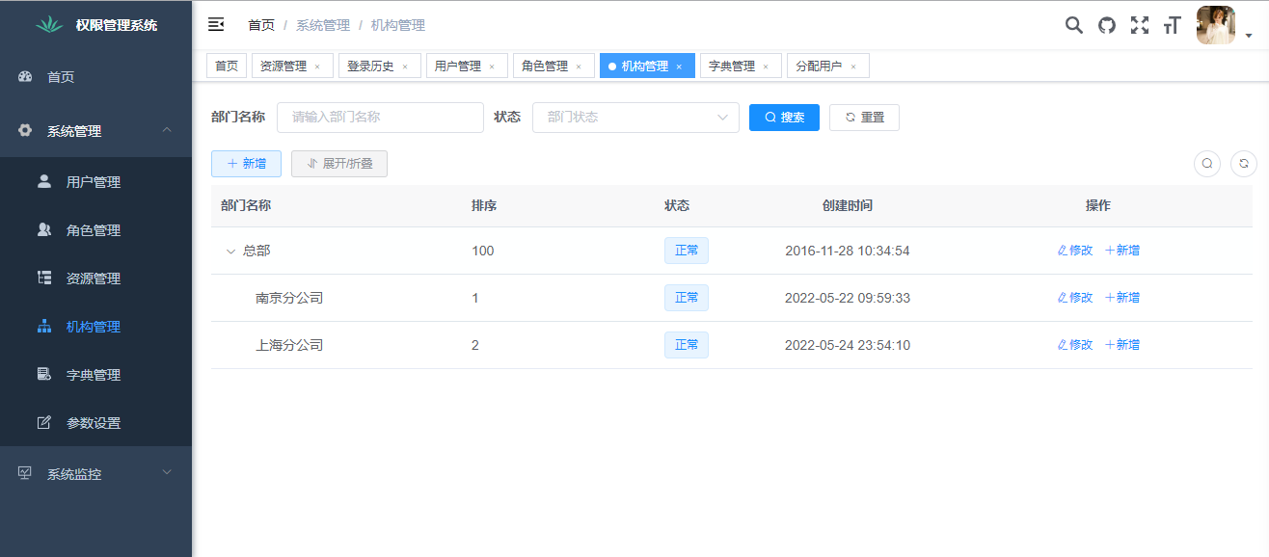Open 字典管理 from sidebar
The width and height of the screenshot is (1269, 557).
(x=95, y=375)
